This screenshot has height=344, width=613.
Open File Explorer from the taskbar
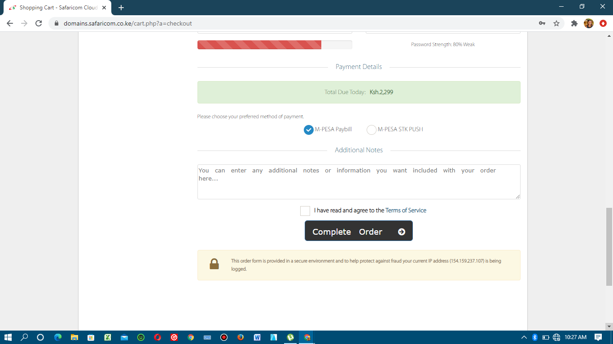(x=74, y=337)
